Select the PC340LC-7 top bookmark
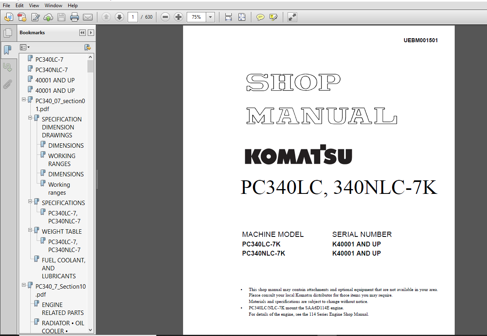The height and width of the screenshot is (336, 487). click(x=49, y=59)
